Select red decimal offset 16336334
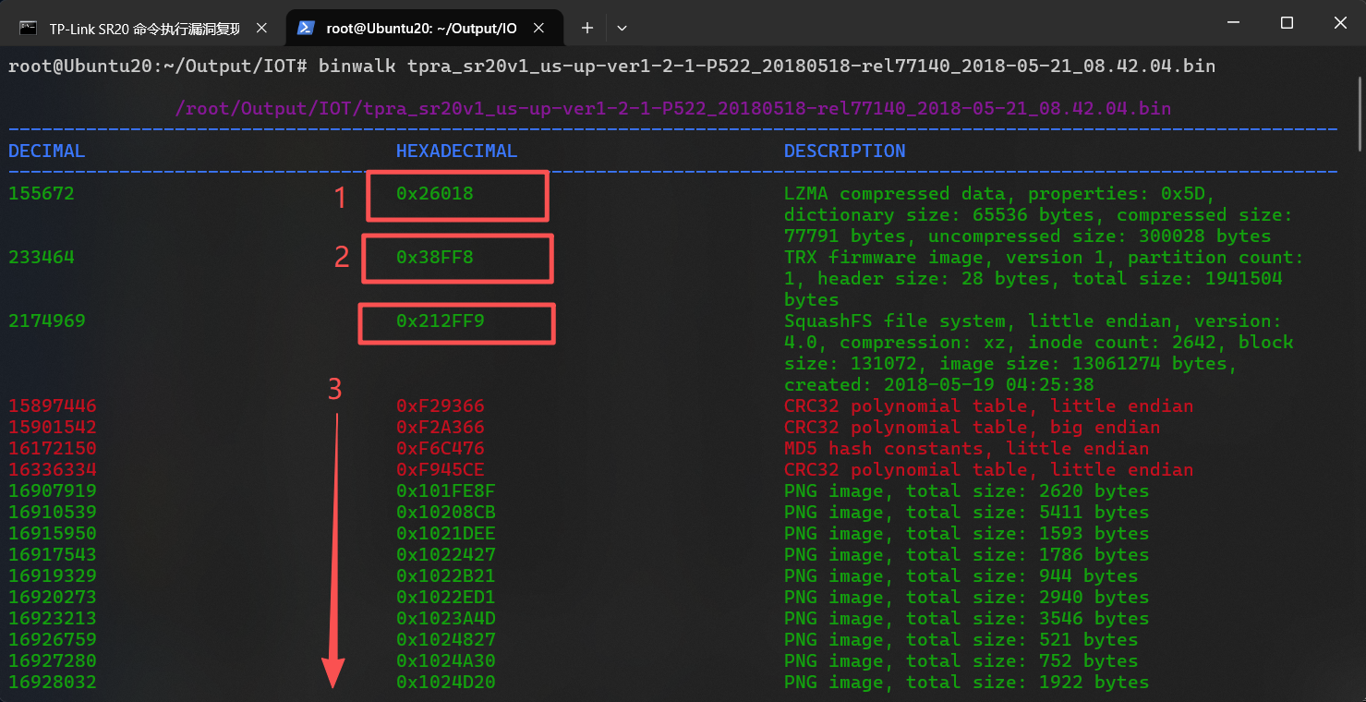This screenshot has height=702, width=1366. tap(53, 469)
